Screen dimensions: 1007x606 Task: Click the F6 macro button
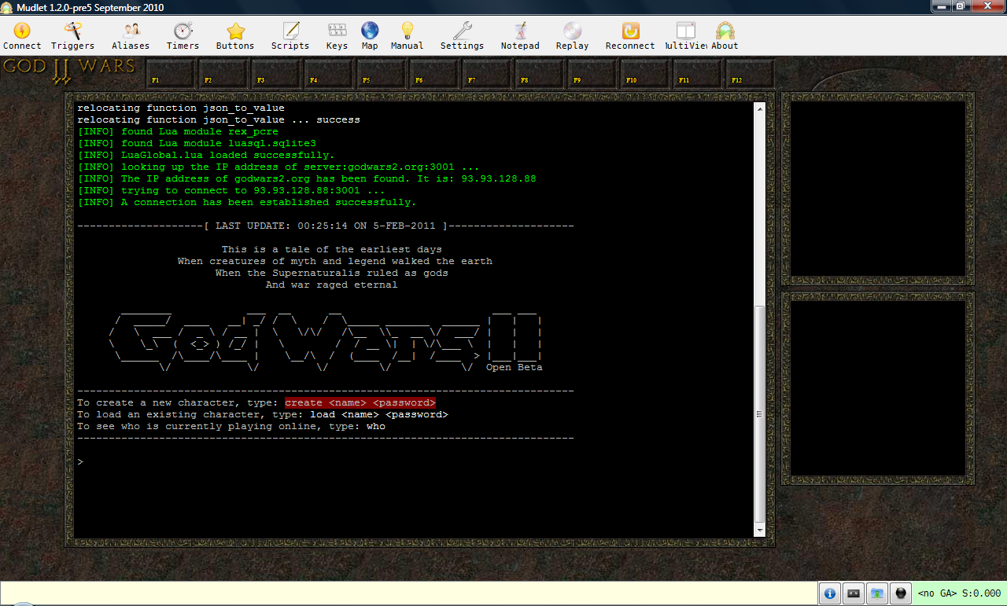tap(433, 75)
